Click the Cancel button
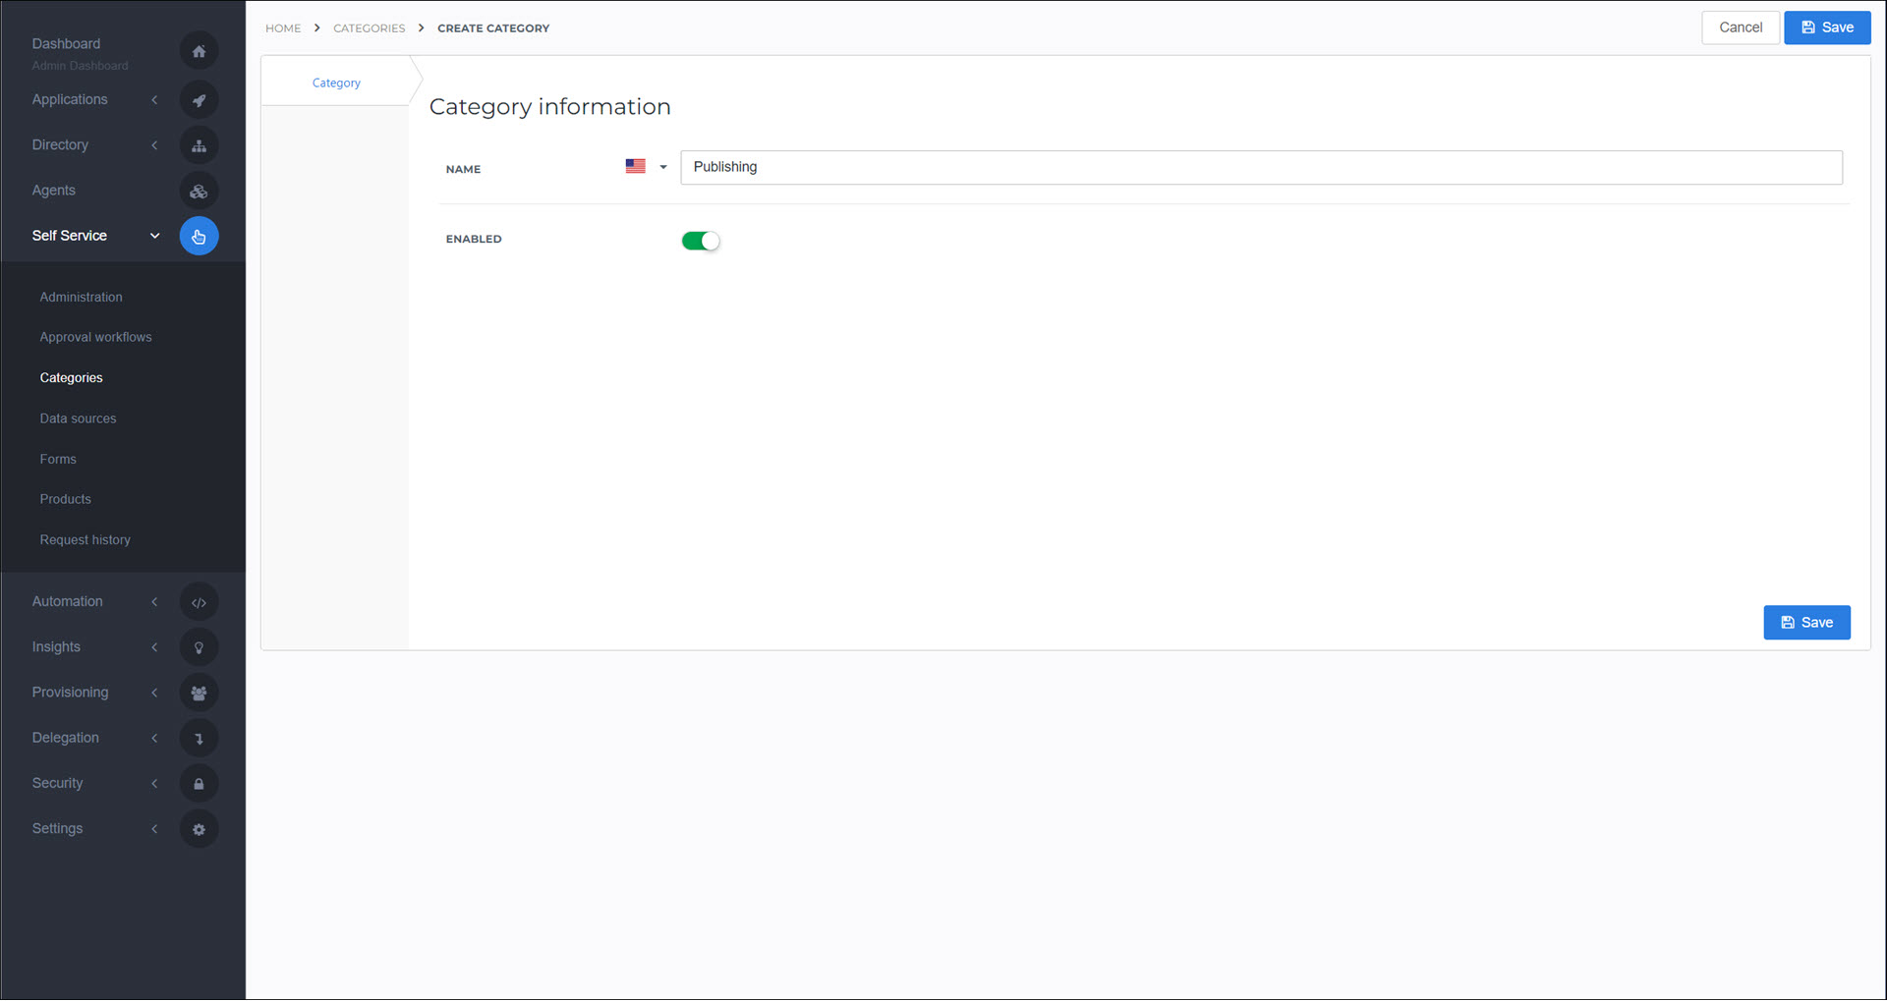 coord(1740,28)
